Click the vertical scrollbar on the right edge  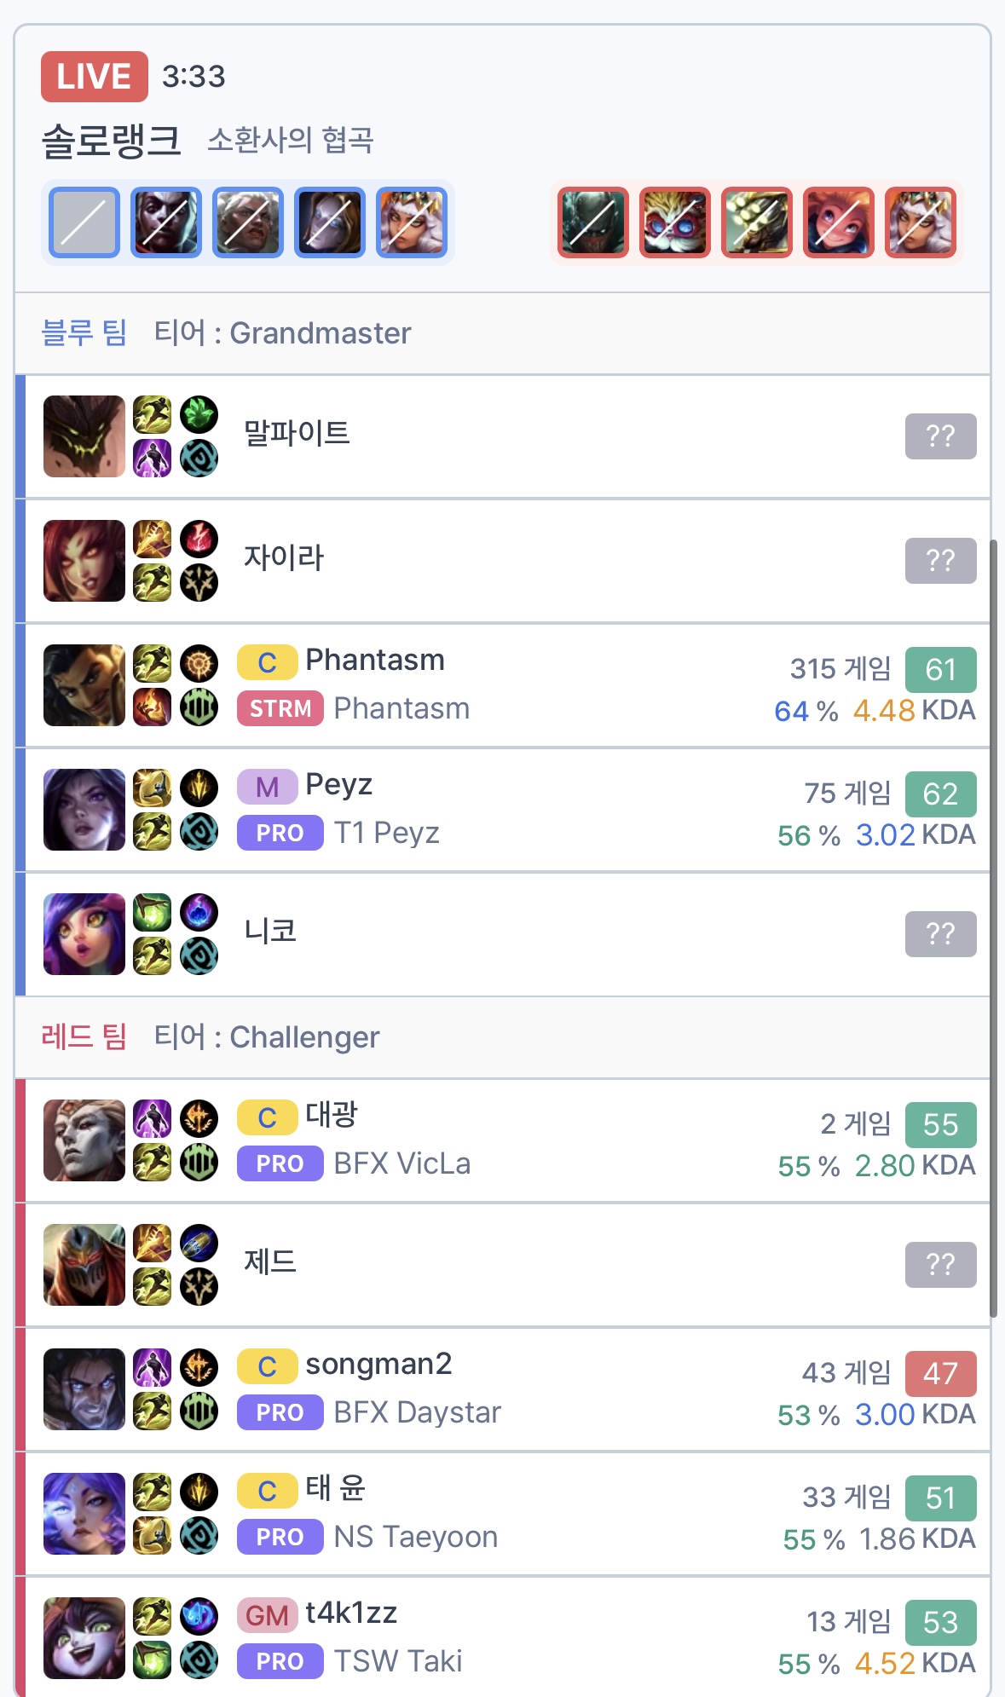pyautogui.click(x=993, y=928)
